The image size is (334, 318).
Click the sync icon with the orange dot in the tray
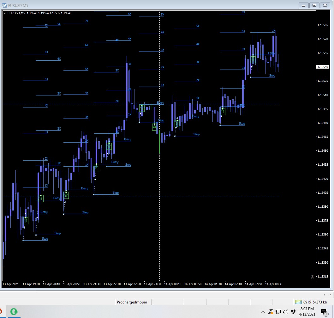[x=271, y=312]
